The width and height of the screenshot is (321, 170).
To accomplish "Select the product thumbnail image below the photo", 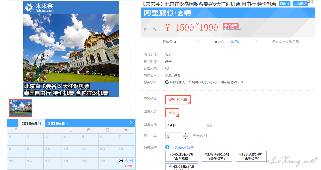I will [21, 108].
